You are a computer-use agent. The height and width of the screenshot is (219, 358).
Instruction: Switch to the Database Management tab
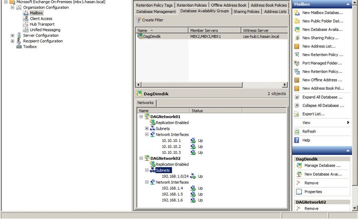tap(156, 11)
